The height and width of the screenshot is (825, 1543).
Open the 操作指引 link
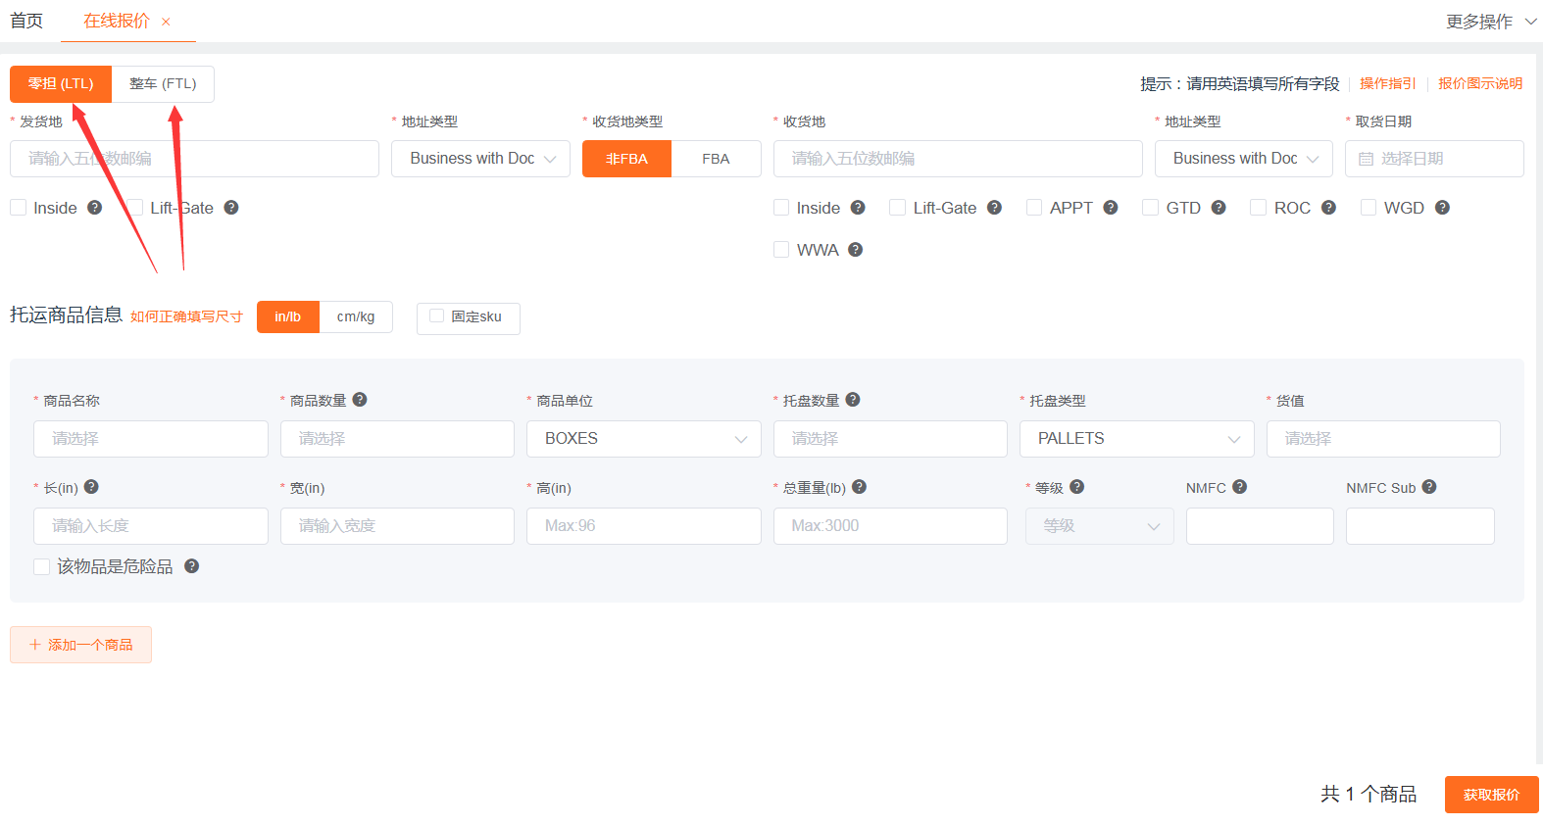coord(1387,84)
